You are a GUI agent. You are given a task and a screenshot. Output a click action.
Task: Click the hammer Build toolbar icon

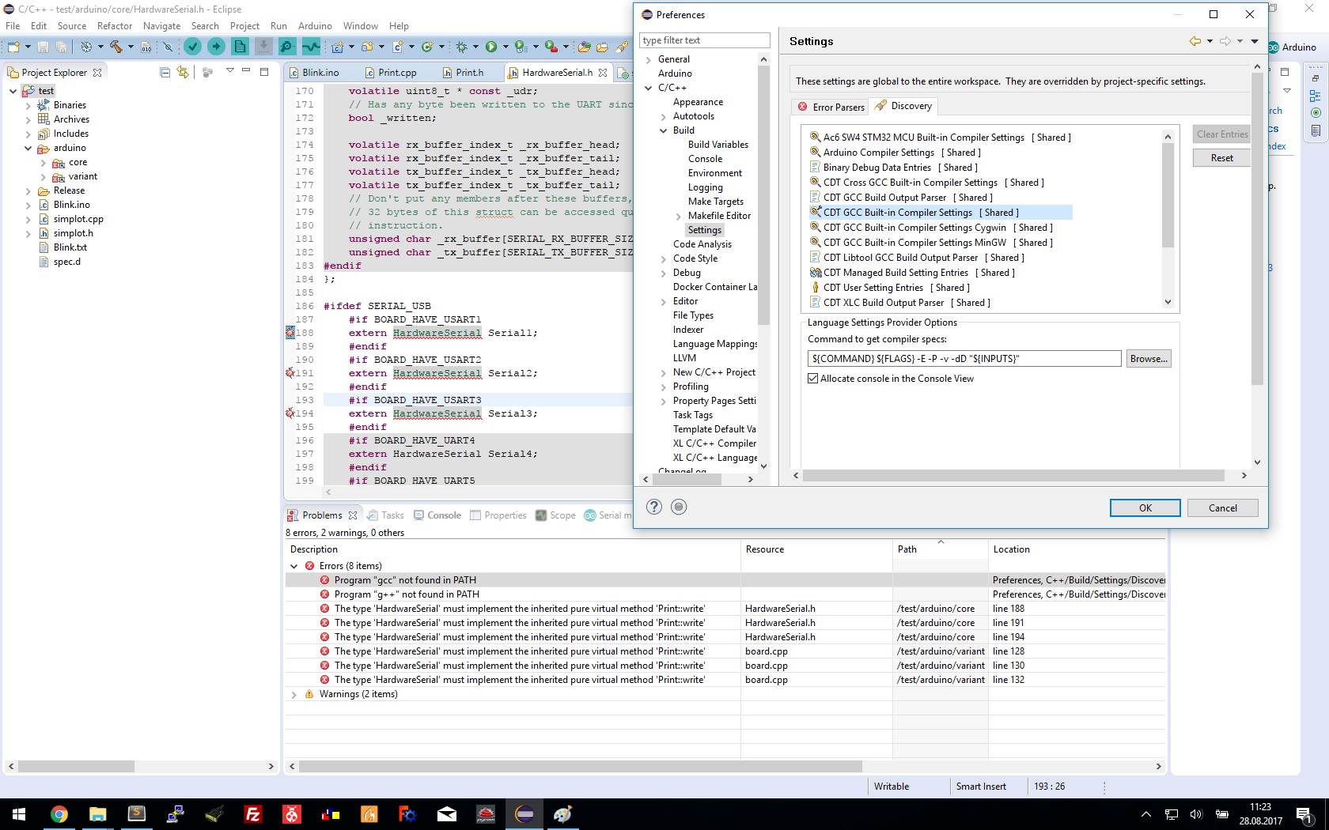click(x=116, y=47)
